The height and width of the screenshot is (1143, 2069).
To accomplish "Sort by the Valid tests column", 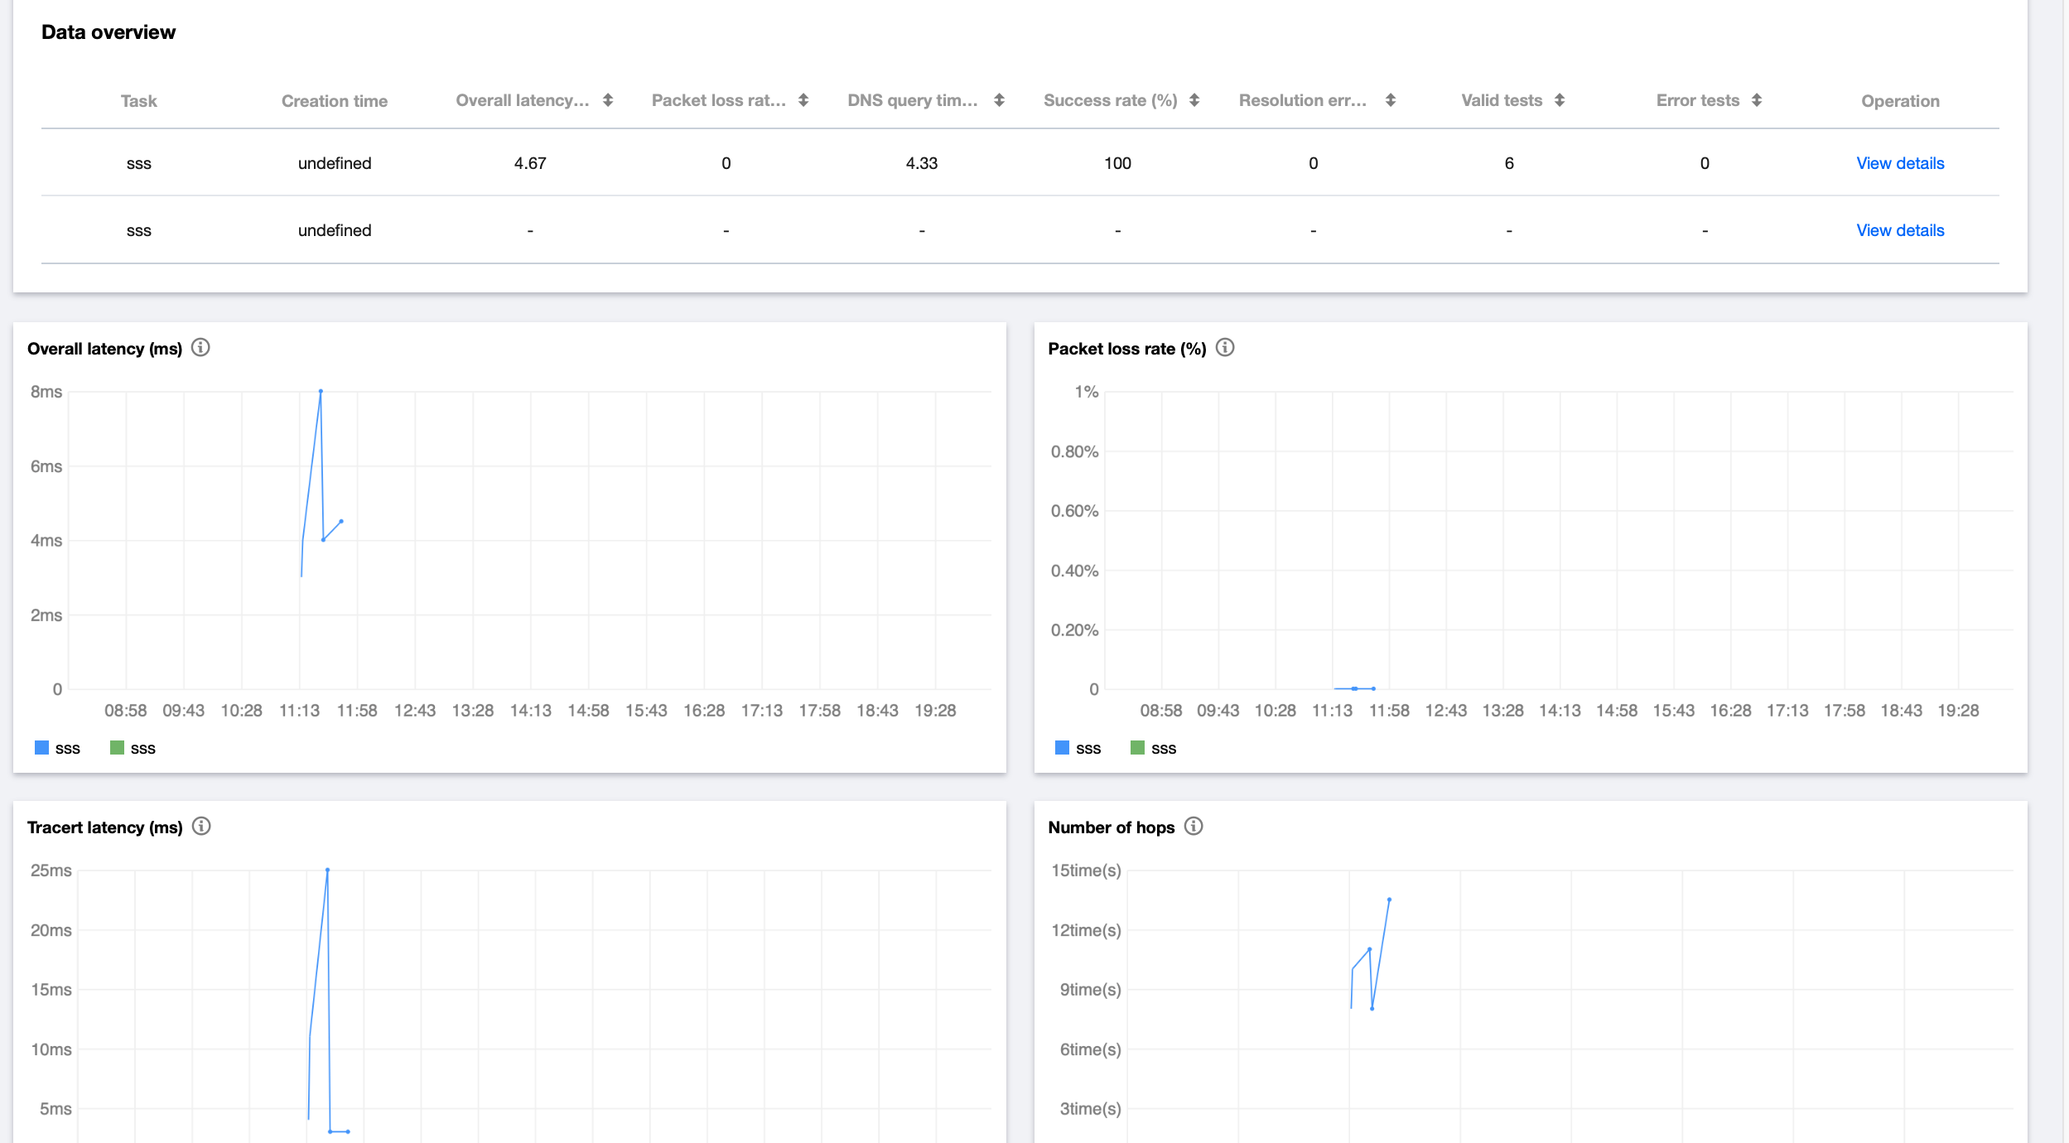I will [1560, 100].
